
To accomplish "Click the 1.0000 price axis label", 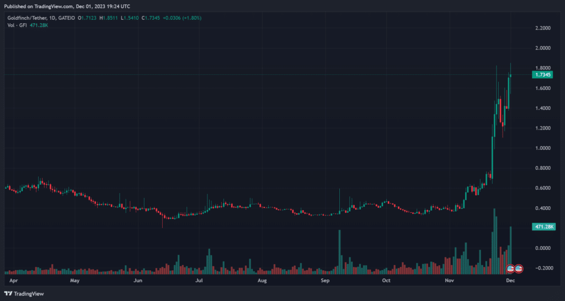I will [x=542, y=148].
